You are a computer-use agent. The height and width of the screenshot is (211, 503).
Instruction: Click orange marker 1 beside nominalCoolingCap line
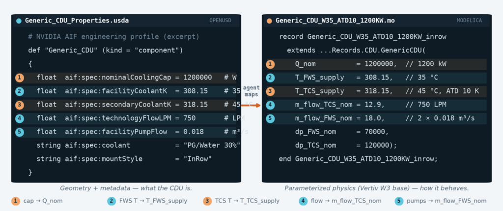tap(20, 78)
